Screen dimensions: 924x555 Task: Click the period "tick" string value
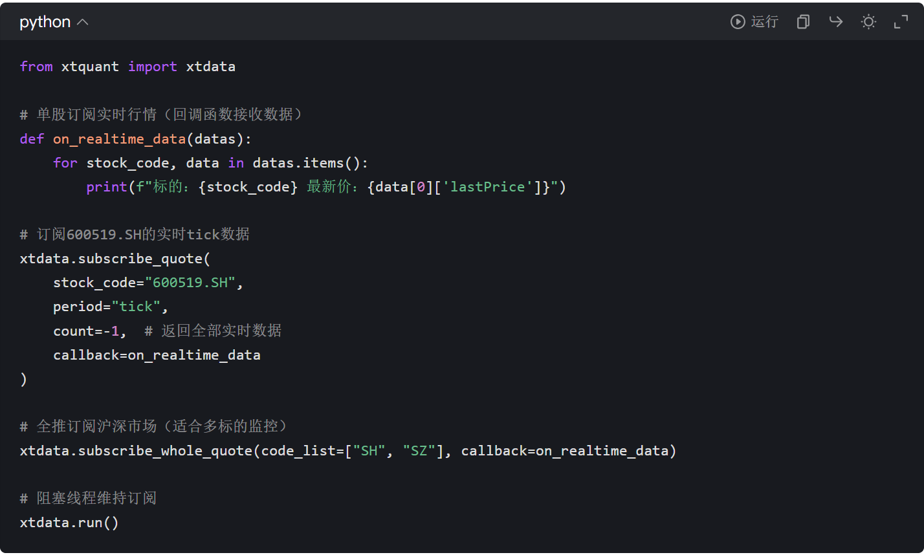pos(136,307)
